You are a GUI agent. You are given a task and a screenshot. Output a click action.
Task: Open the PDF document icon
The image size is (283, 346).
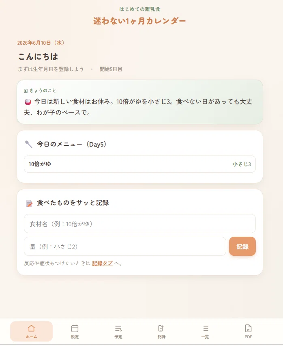(248, 329)
